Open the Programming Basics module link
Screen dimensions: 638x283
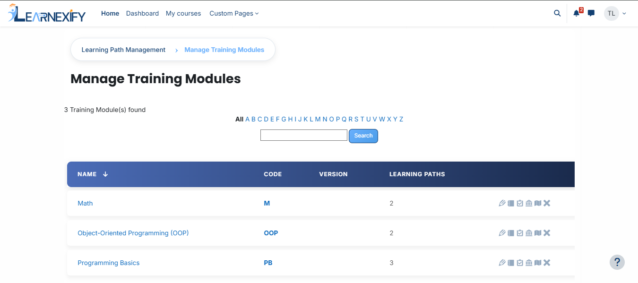click(x=109, y=263)
